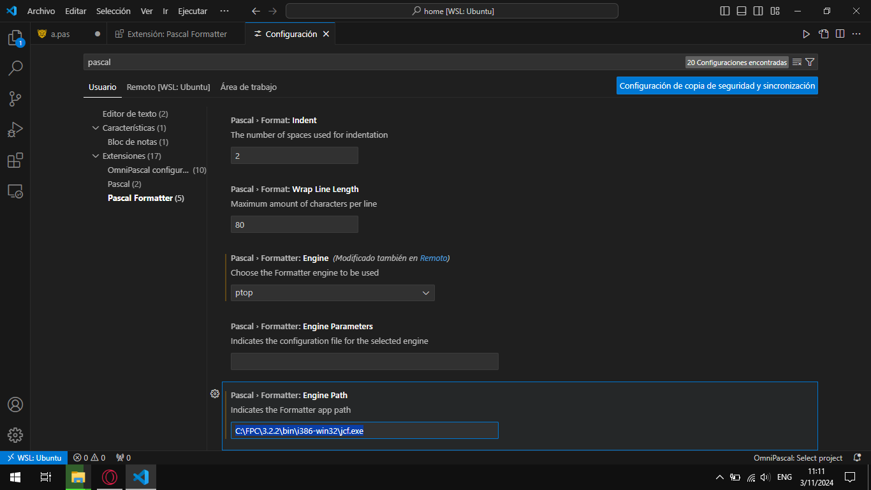
Task: Collapse the Extensiones tree section
Action: (x=96, y=156)
